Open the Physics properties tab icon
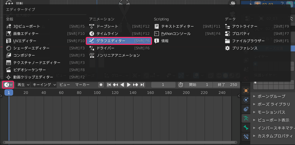Screen dimensions: 295x145 coord(246,100)
